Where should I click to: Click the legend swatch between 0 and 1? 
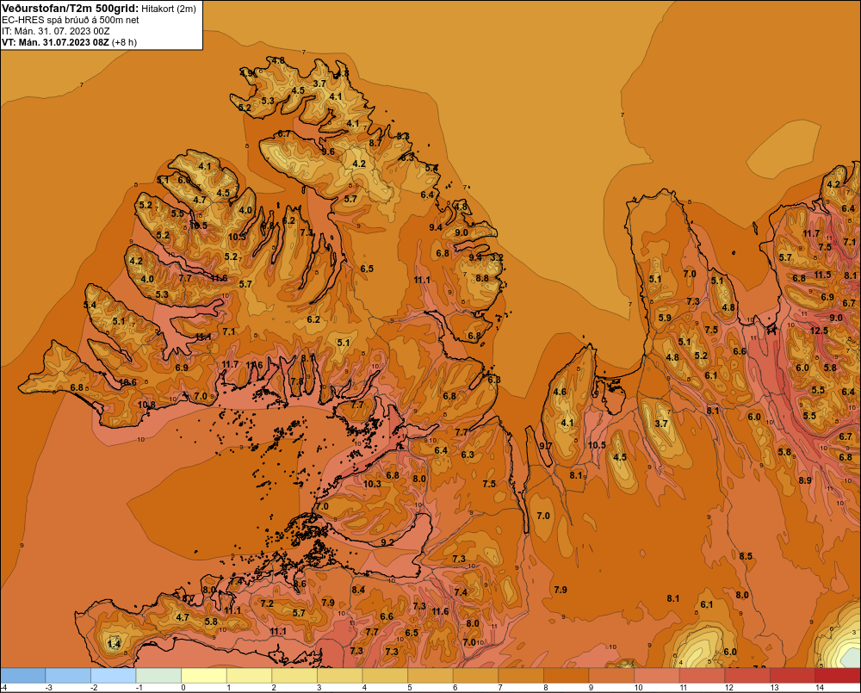pyautogui.click(x=204, y=675)
